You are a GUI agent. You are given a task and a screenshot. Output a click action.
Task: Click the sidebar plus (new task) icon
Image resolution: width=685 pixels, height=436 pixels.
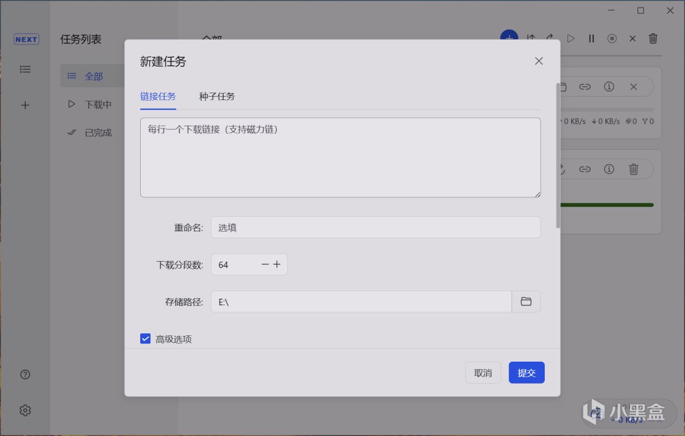coord(25,105)
